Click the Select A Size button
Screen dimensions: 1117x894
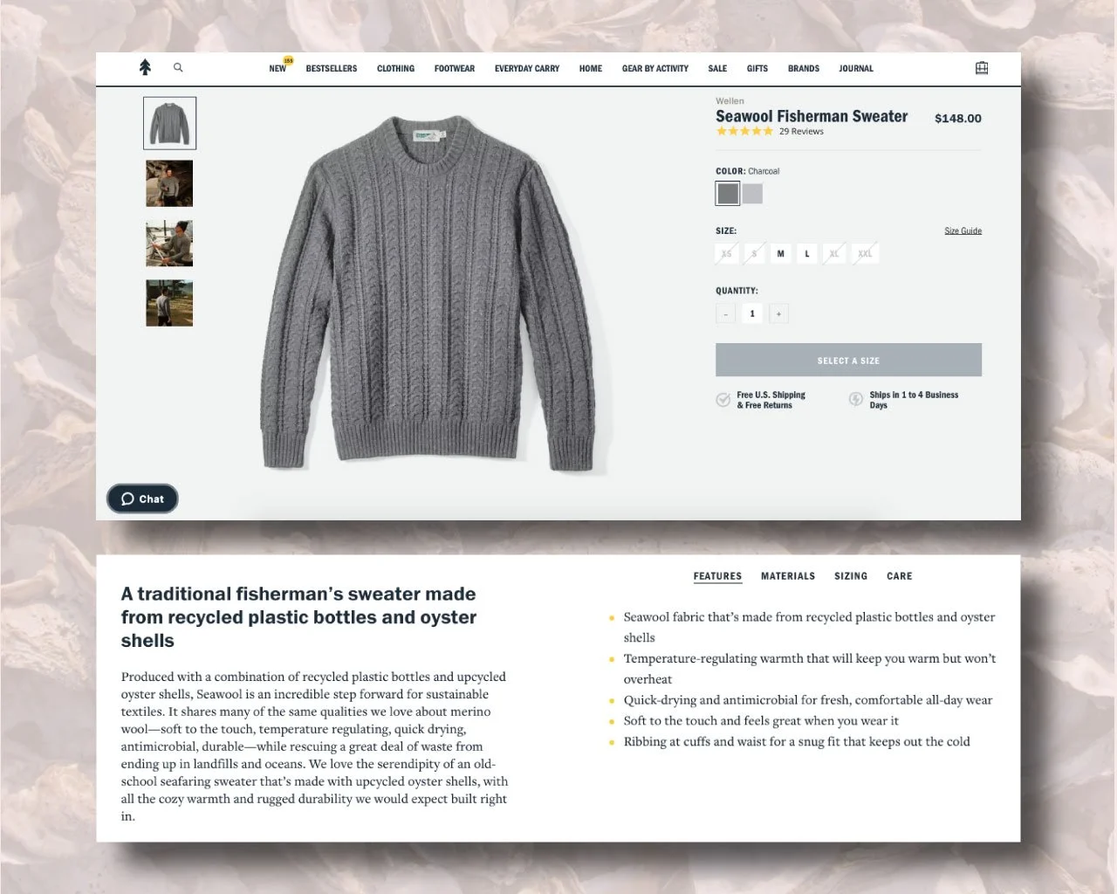(x=848, y=361)
